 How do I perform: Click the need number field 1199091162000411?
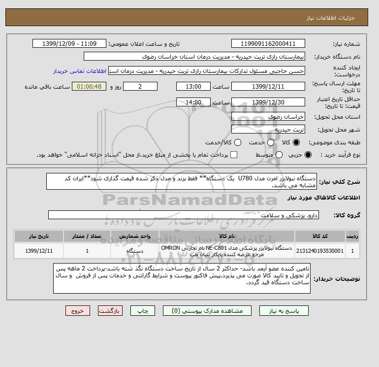click(268, 43)
